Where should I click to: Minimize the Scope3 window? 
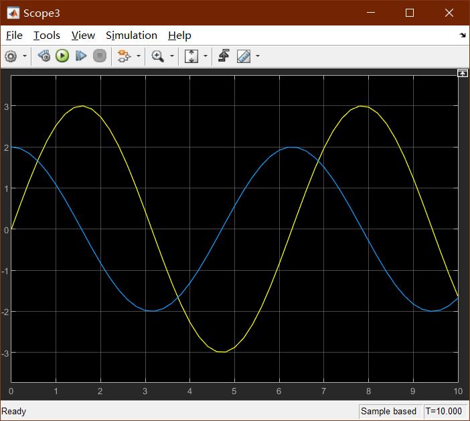pyautogui.click(x=371, y=13)
